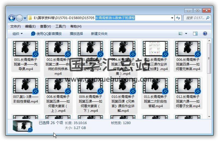Select video 001.长青阁弟子班第一课 thumbnail
219x141 pixels.
[x=25, y=49]
